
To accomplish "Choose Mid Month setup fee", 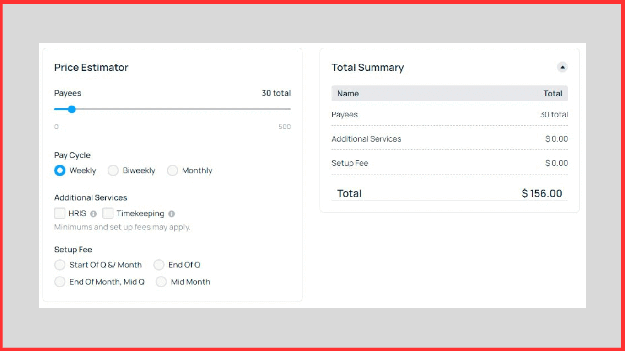I will click(161, 282).
